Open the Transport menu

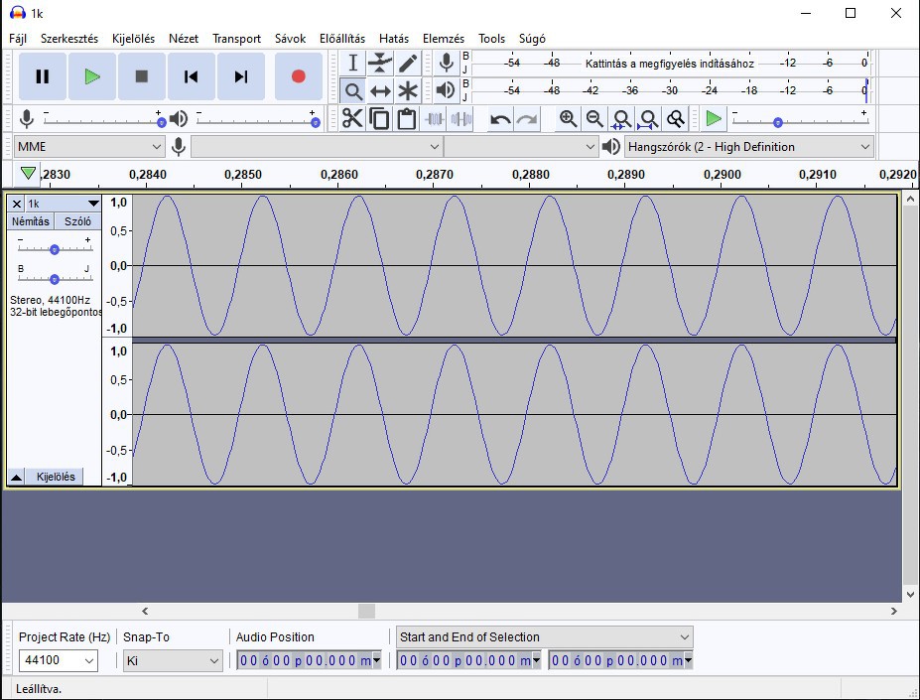[x=236, y=39]
